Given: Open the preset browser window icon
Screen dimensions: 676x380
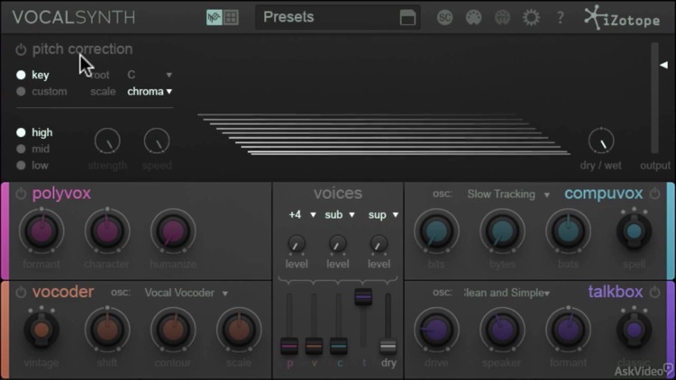Looking at the screenshot, I should point(407,17).
